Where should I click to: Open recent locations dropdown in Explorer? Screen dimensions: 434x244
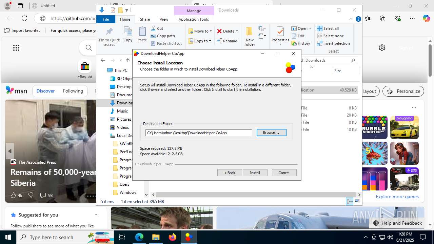pos(121,60)
